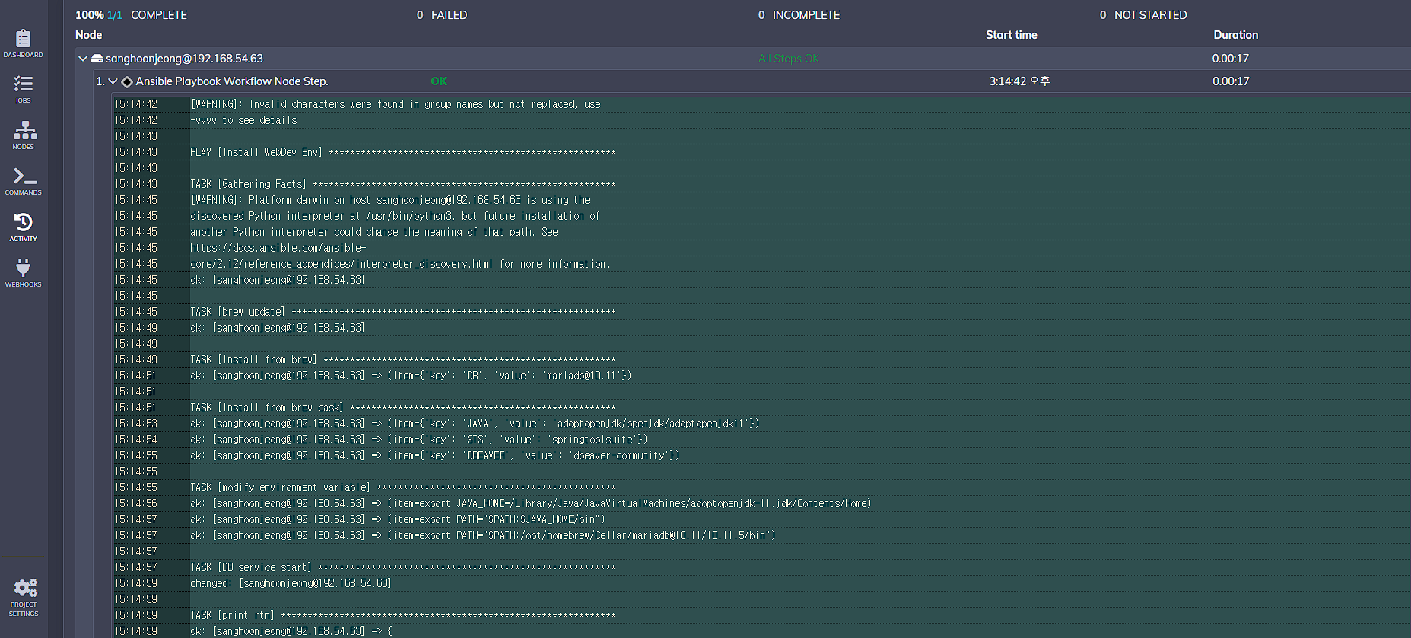Viewport: 1411px width, 638px height.
Task: Click the DBEAVER dbeaver-community item log line
Action: (435, 455)
